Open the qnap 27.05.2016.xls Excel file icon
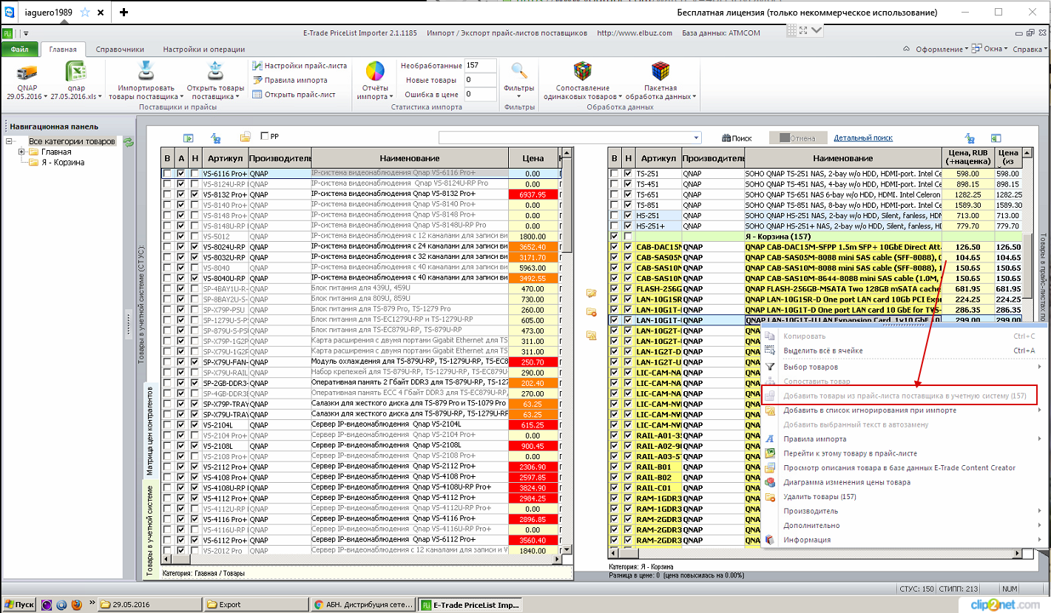The image size is (1051, 613). click(x=76, y=72)
